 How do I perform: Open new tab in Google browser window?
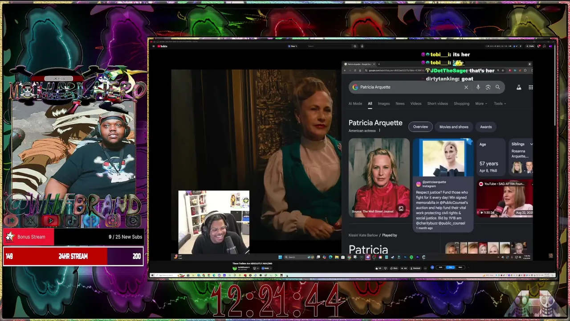379,64
